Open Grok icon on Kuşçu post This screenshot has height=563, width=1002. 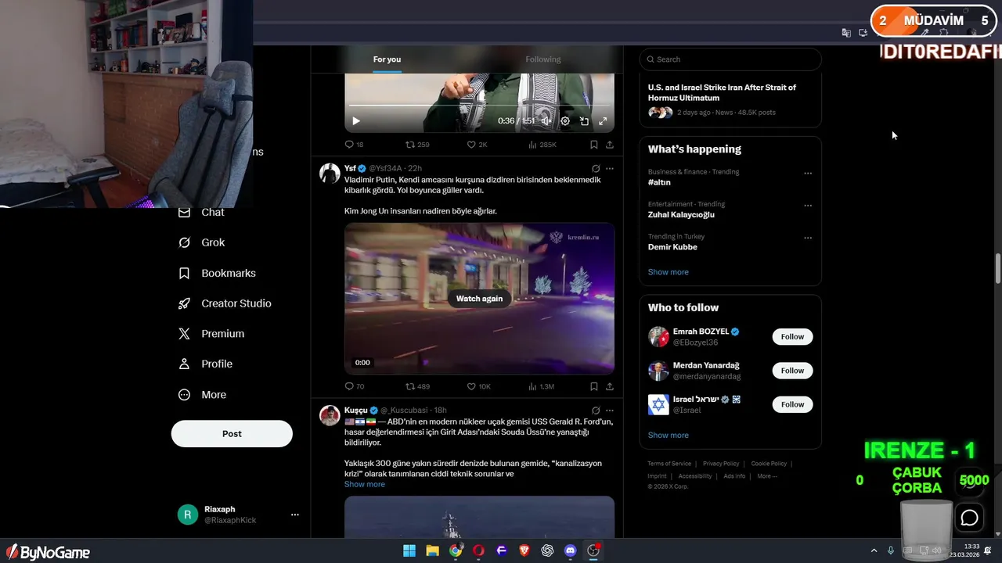[596, 411]
